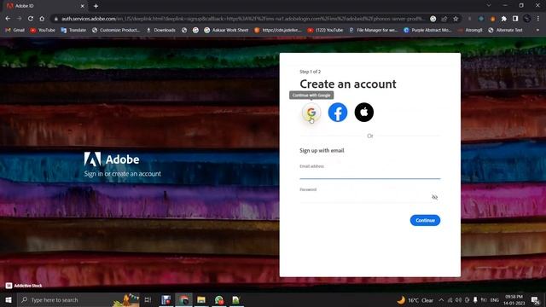Open the Alternate Text bookmark
Screen dimensions: 546x307
click(505, 31)
